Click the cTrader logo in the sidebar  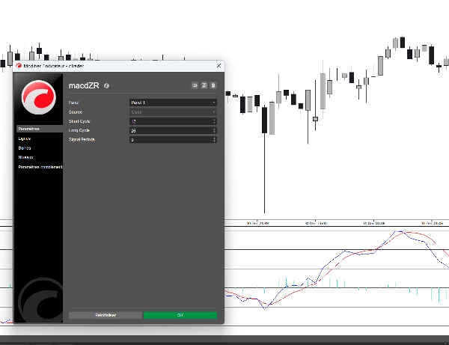[38, 98]
